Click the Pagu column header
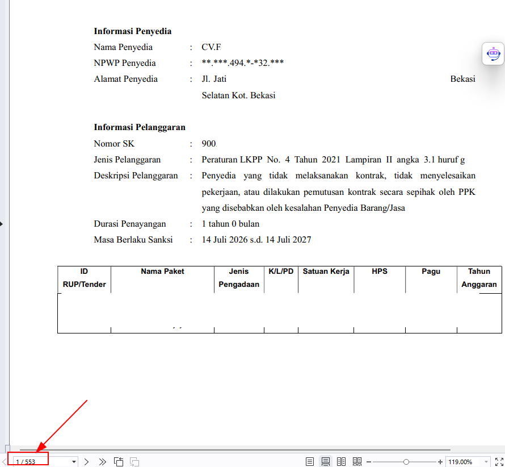 [x=431, y=271]
